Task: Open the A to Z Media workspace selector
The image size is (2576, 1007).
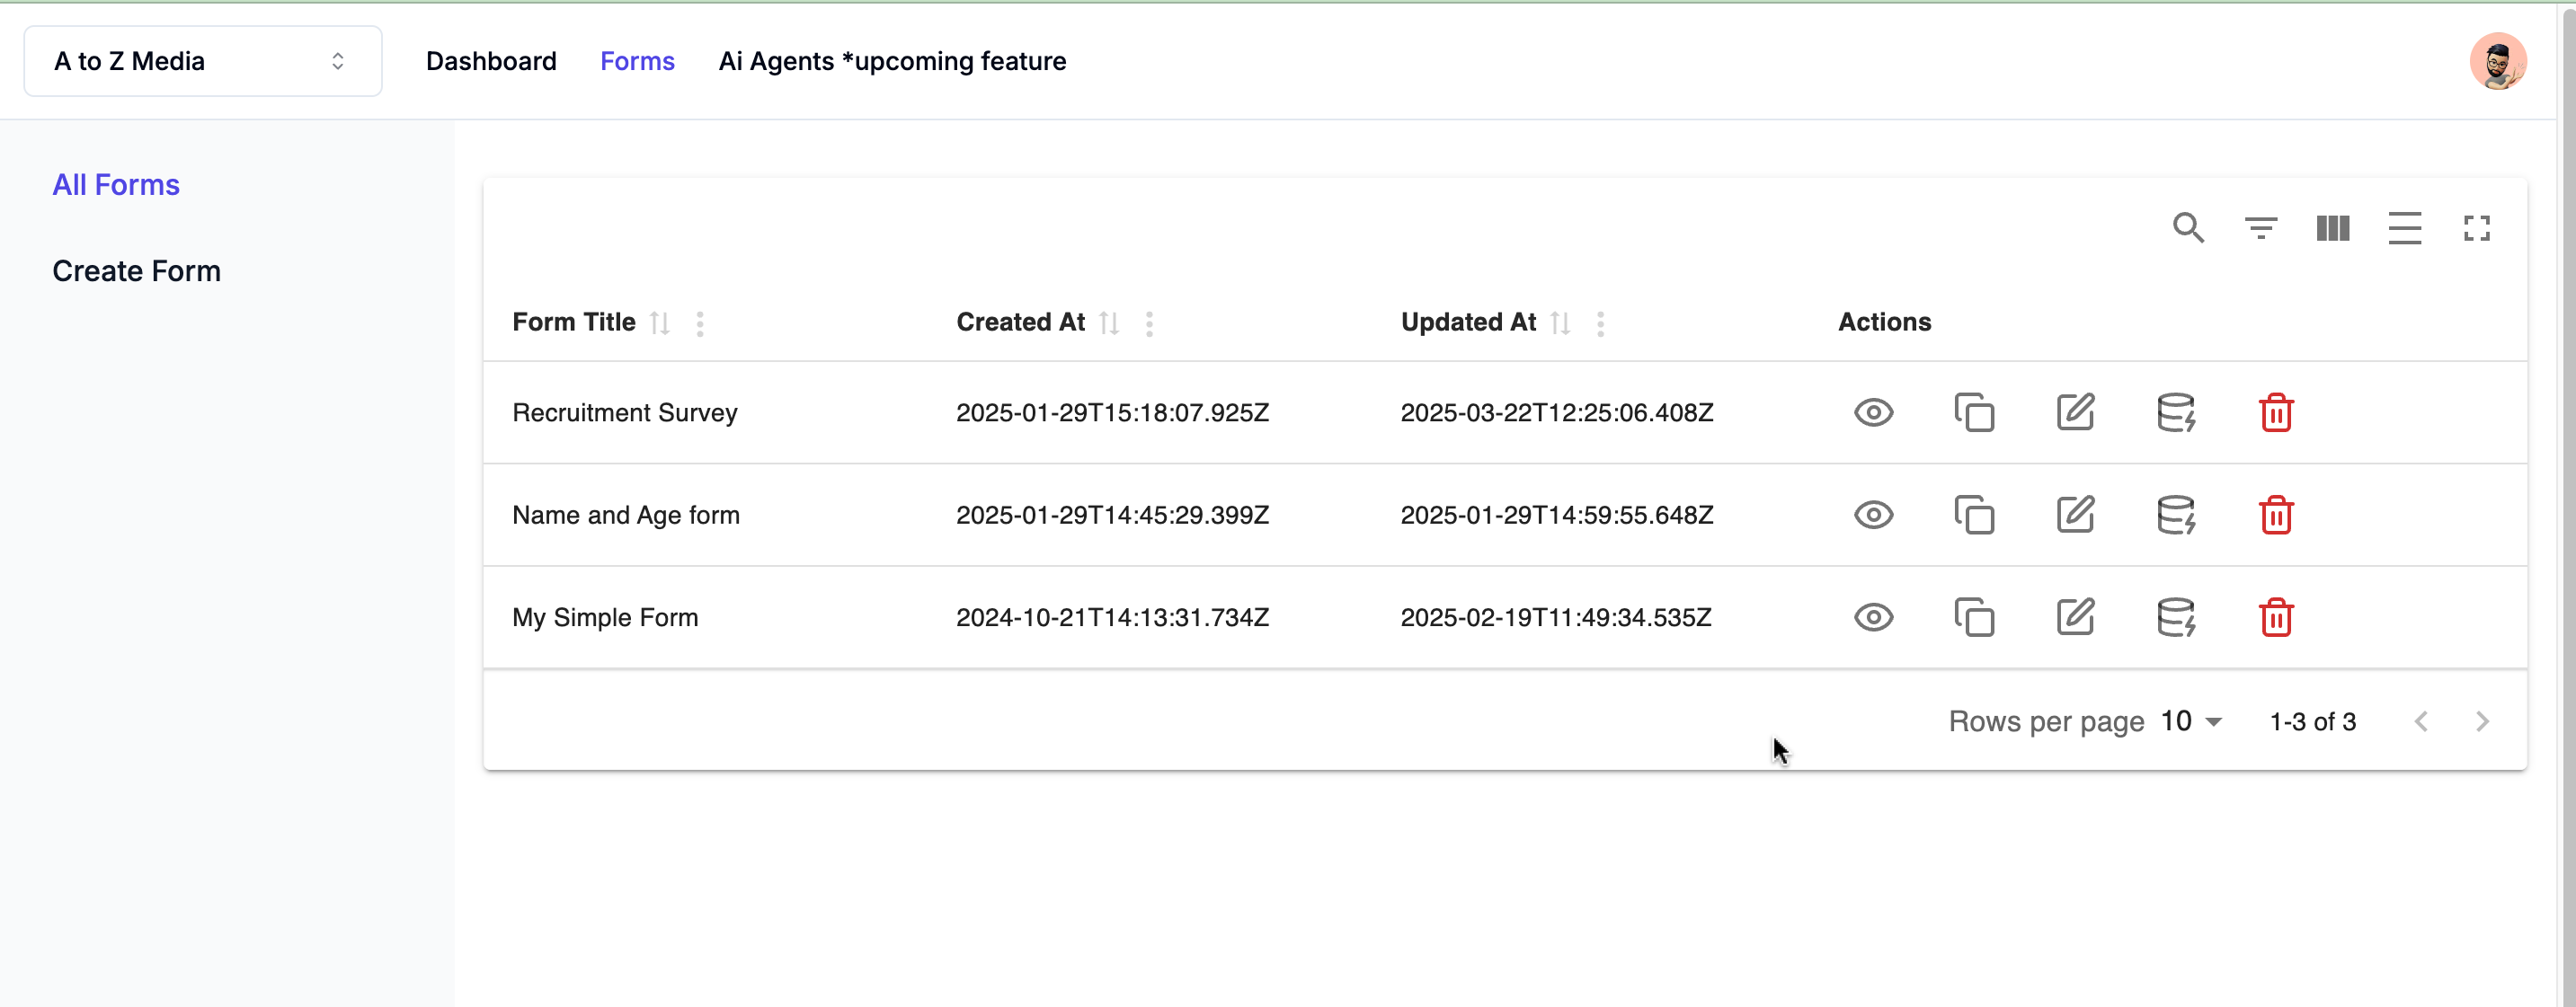Action: point(203,61)
